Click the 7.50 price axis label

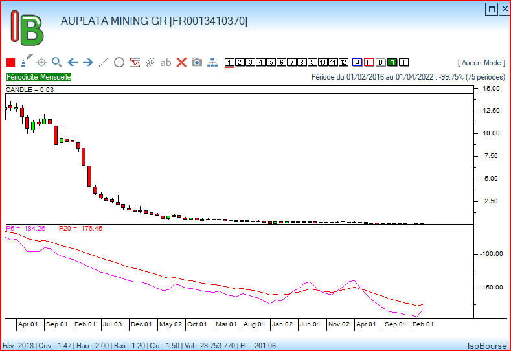coord(491,156)
